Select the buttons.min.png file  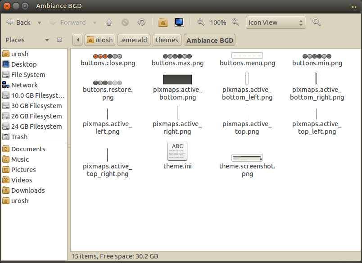(317, 60)
